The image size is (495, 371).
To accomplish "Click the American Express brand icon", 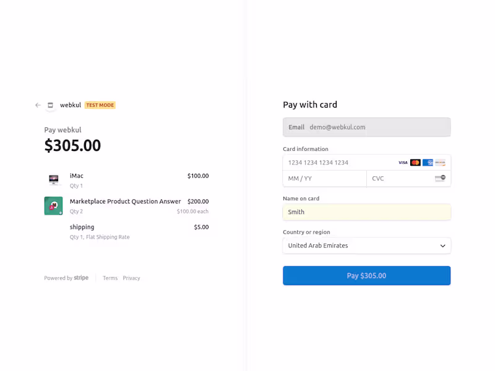I will point(428,163).
